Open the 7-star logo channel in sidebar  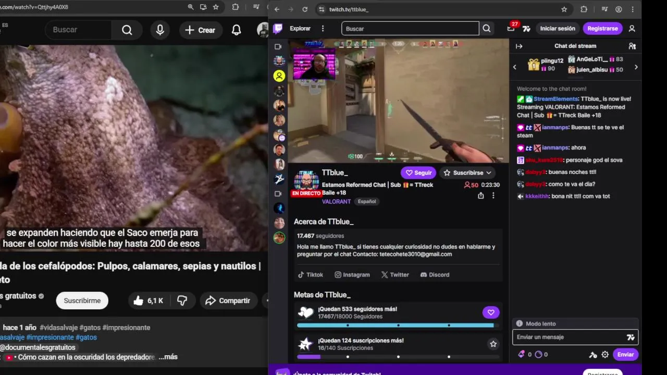pyautogui.click(x=279, y=179)
